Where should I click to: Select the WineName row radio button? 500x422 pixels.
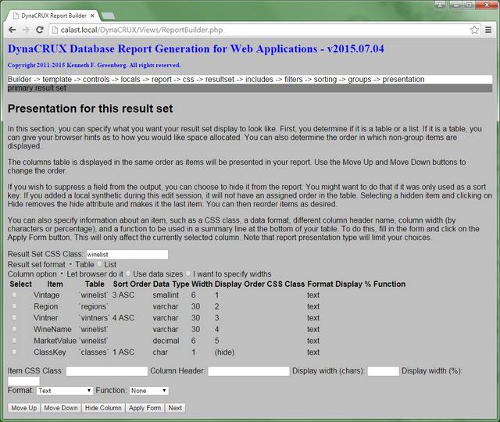pyautogui.click(x=14, y=329)
